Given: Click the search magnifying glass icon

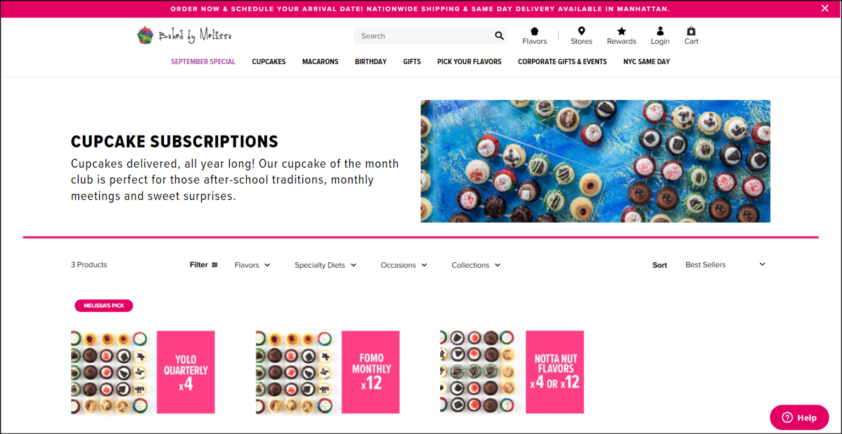Looking at the screenshot, I should [499, 36].
